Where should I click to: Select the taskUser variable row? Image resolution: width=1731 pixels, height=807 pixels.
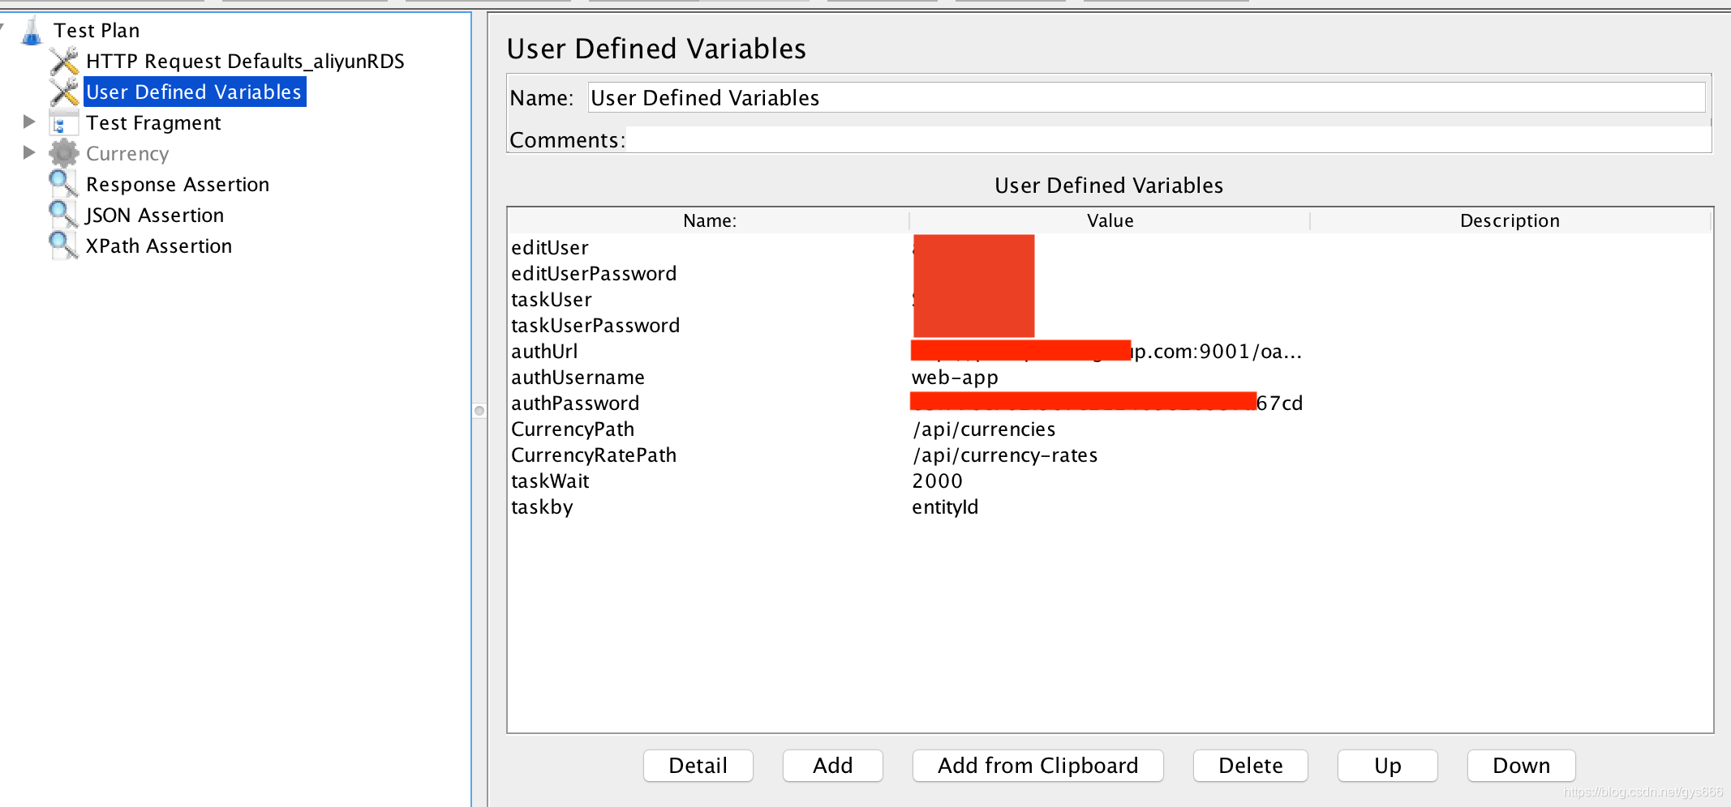pos(1110,300)
